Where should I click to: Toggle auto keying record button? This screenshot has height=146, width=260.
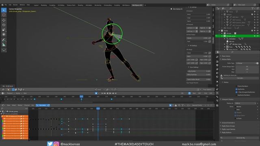tap(96, 93)
